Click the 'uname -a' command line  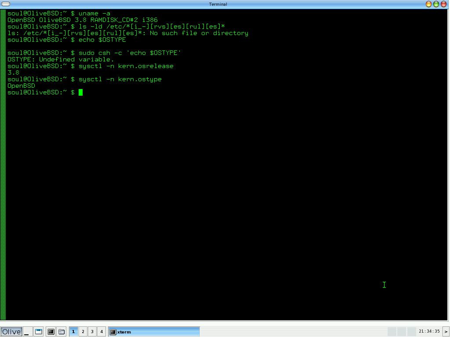click(59, 14)
